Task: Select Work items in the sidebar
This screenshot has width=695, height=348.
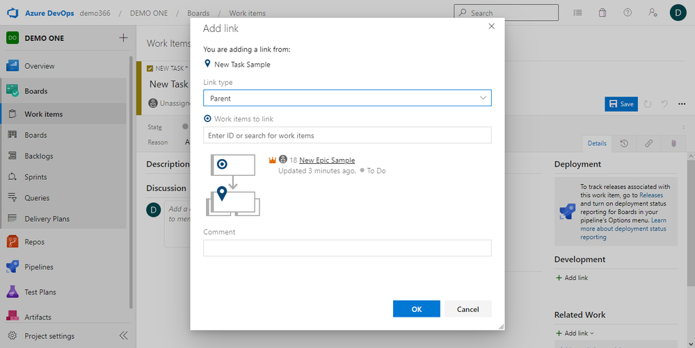Action: pos(43,114)
